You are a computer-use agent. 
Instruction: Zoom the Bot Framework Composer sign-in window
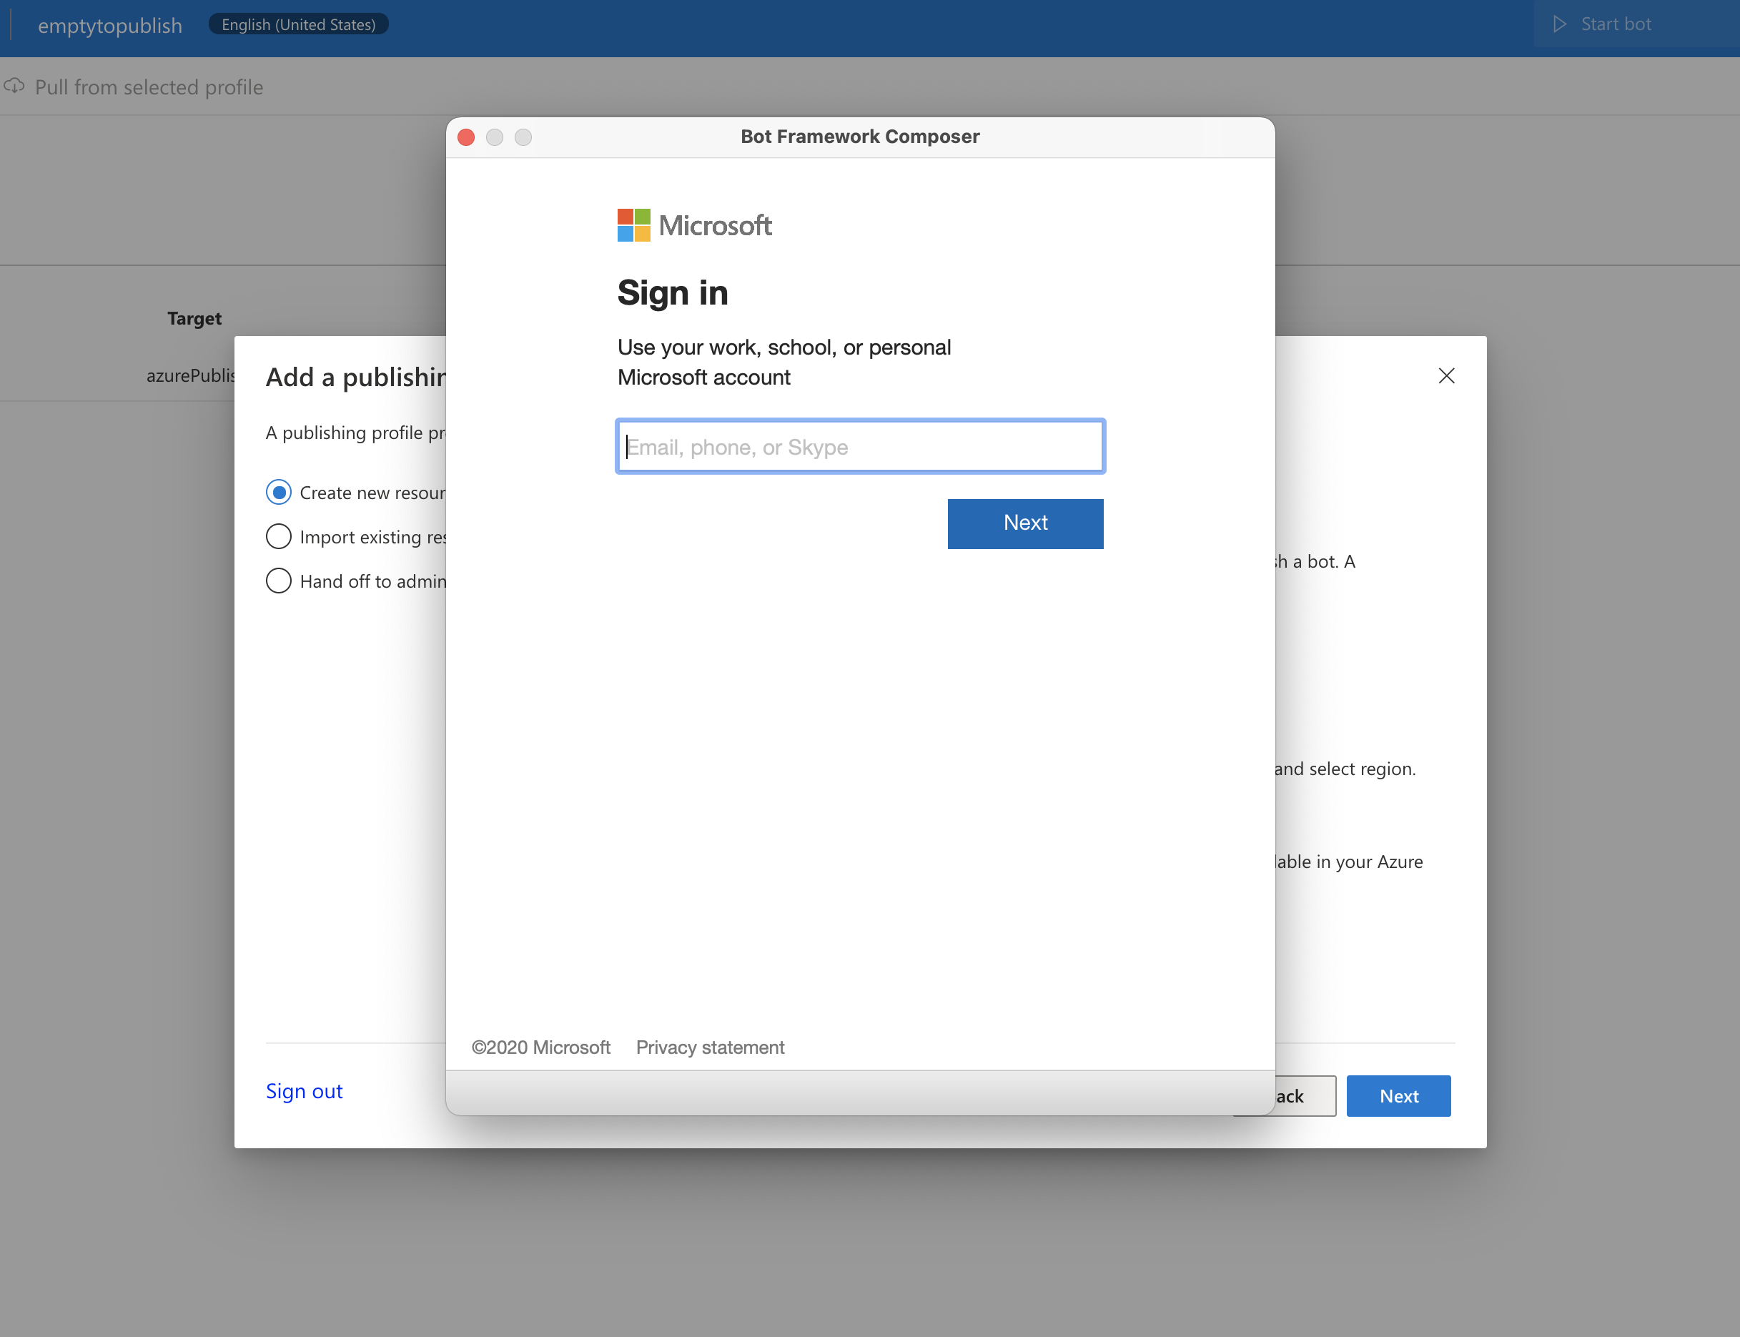click(523, 137)
